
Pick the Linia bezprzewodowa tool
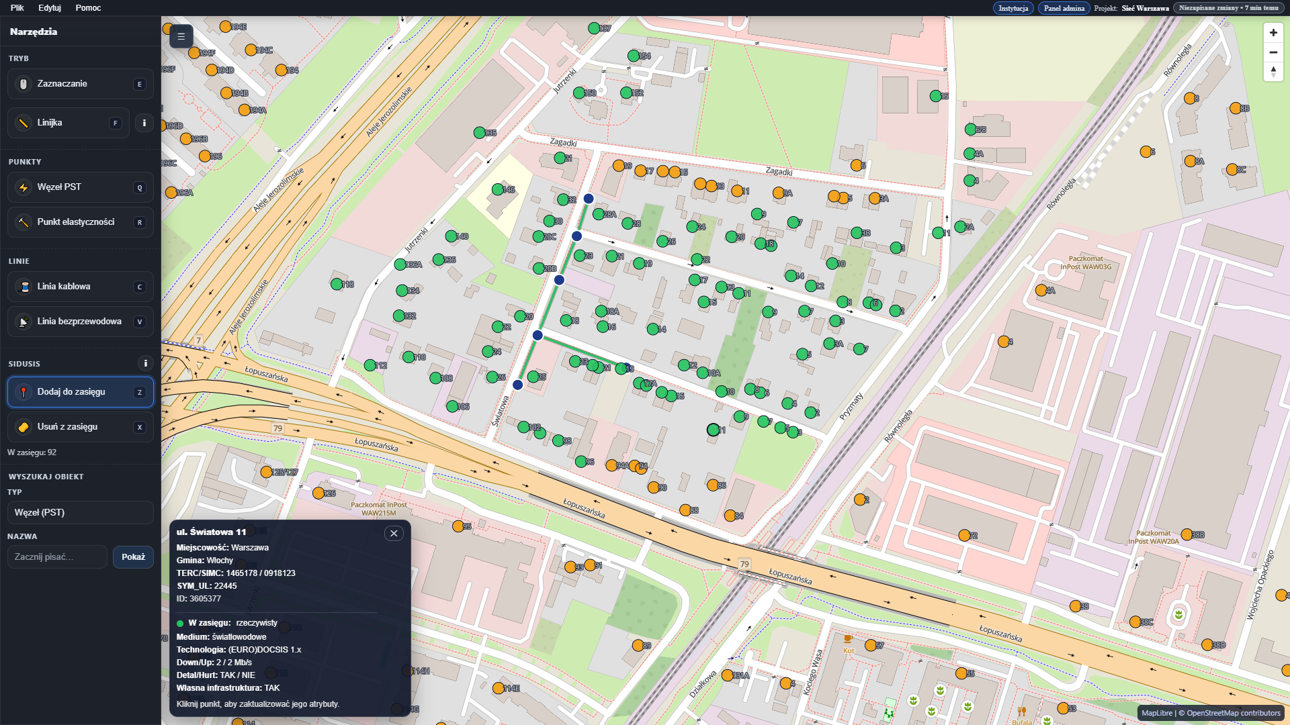point(80,322)
